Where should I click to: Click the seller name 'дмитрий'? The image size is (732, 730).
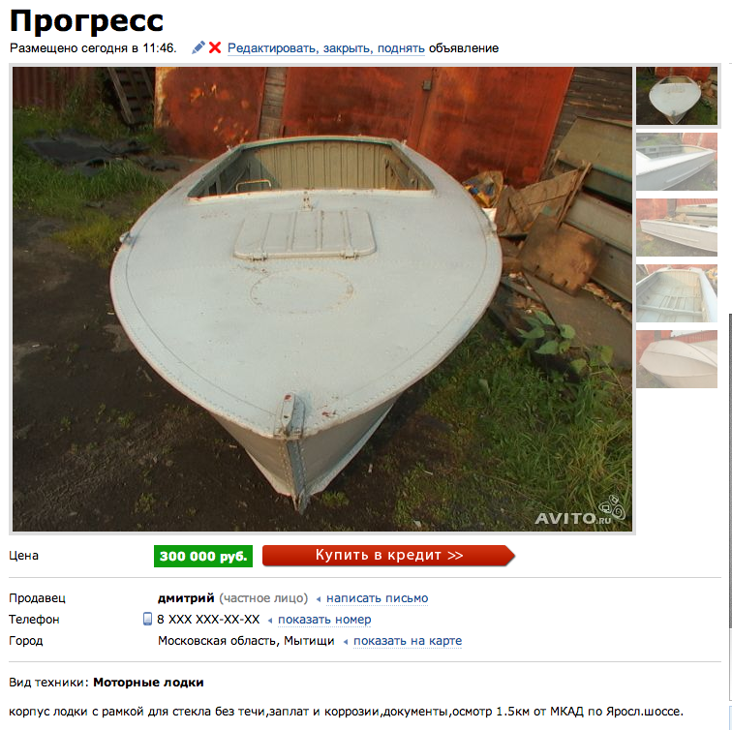(186, 598)
